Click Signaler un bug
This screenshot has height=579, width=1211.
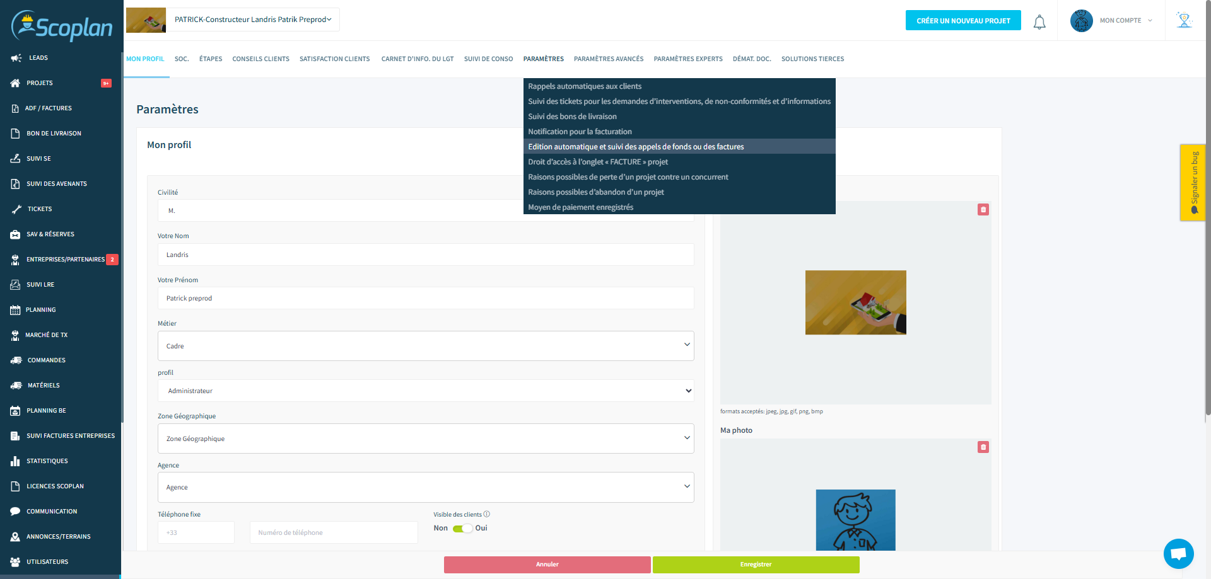point(1193,182)
